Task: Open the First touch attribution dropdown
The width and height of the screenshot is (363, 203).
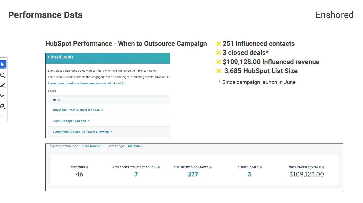Action: tap(92, 146)
